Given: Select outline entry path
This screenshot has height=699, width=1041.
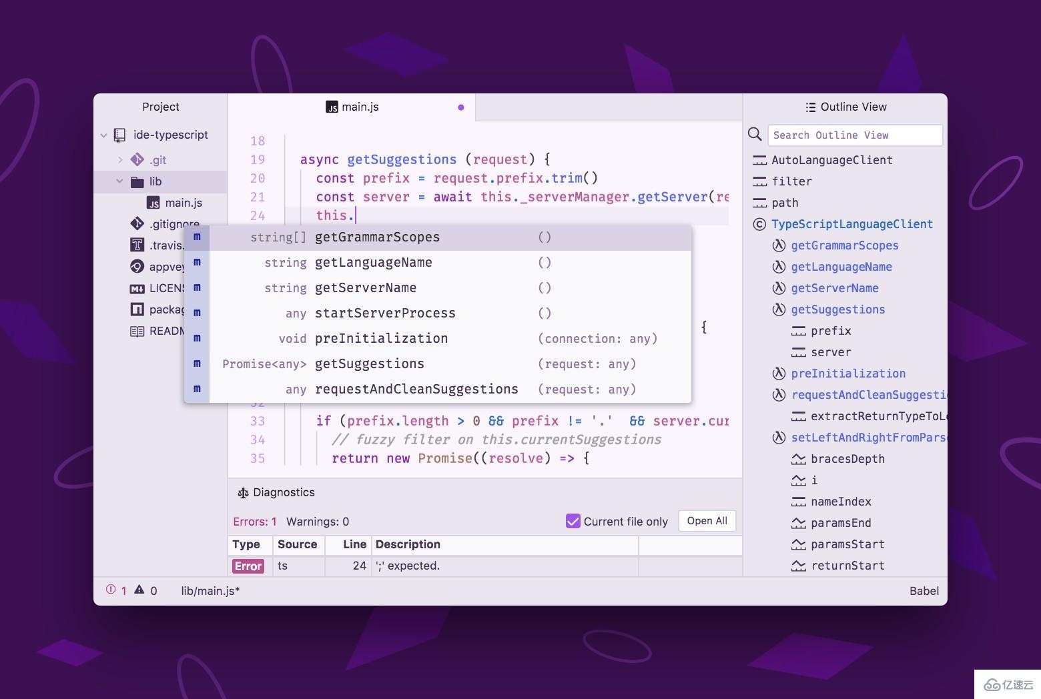Looking at the screenshot, I should [785, 203].
